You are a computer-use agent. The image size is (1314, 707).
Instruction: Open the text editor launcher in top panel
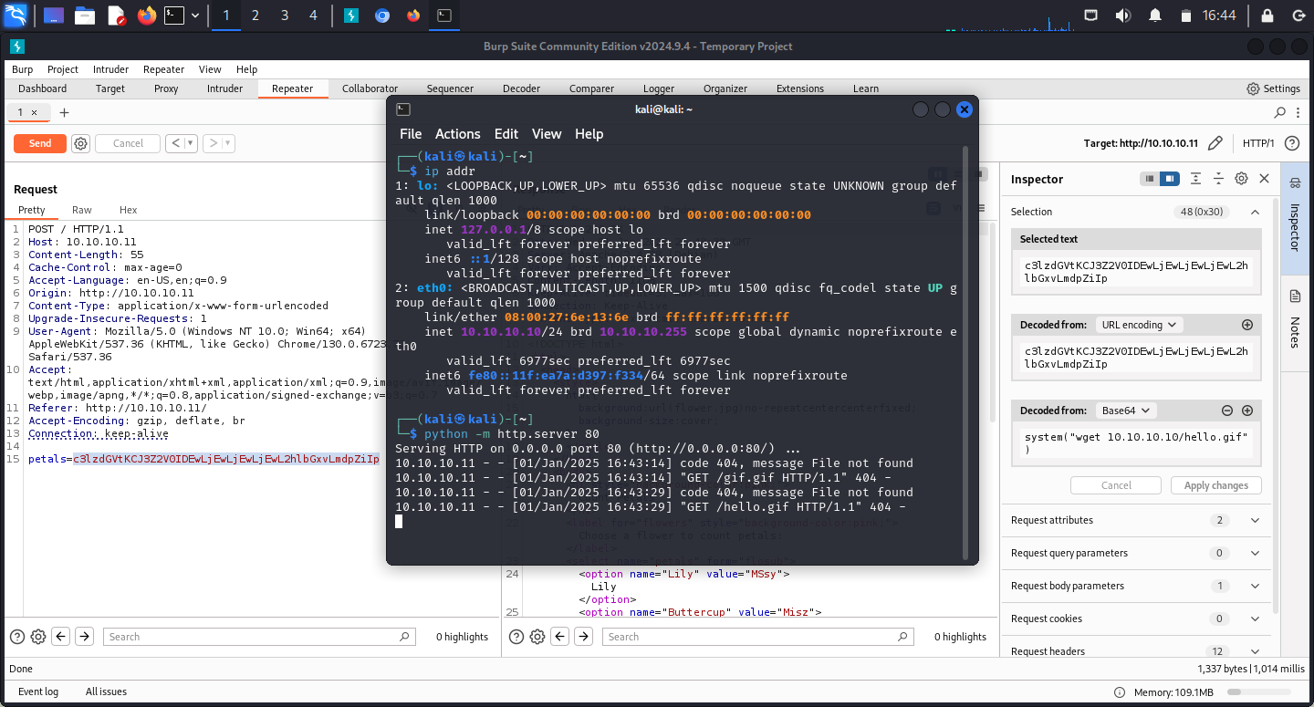pyautogui.click(x=116, y=16)
